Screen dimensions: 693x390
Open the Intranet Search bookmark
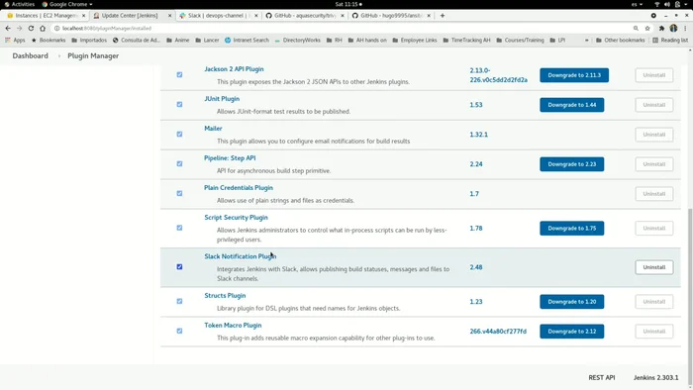247,41
